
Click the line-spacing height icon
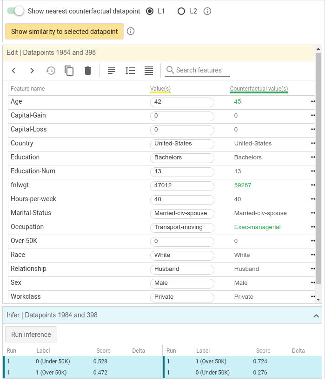tap(130, 71)
